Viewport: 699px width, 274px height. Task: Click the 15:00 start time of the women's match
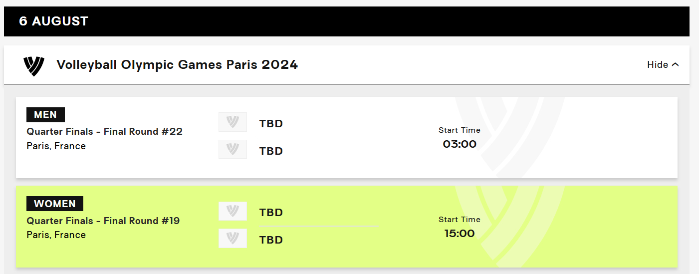tap(460, 233)
